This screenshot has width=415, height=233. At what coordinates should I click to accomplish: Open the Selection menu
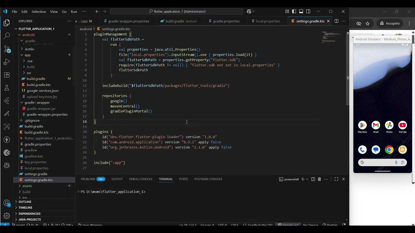click(39, 12)
